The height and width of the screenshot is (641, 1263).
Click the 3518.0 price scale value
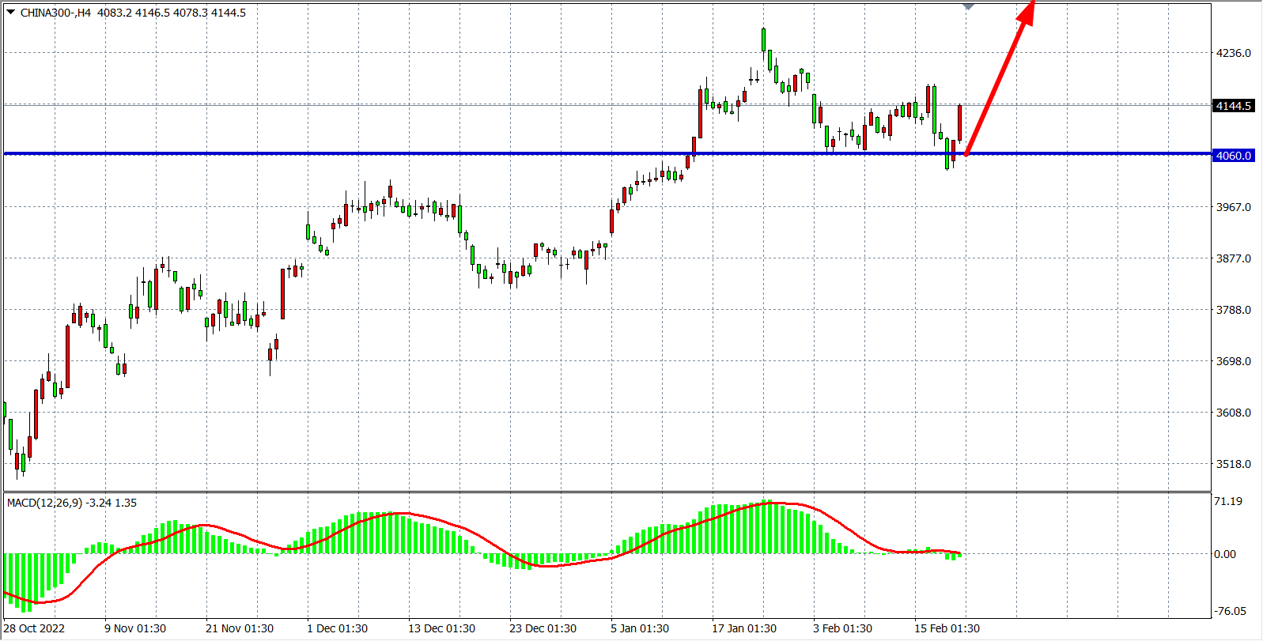[1233, 464]
